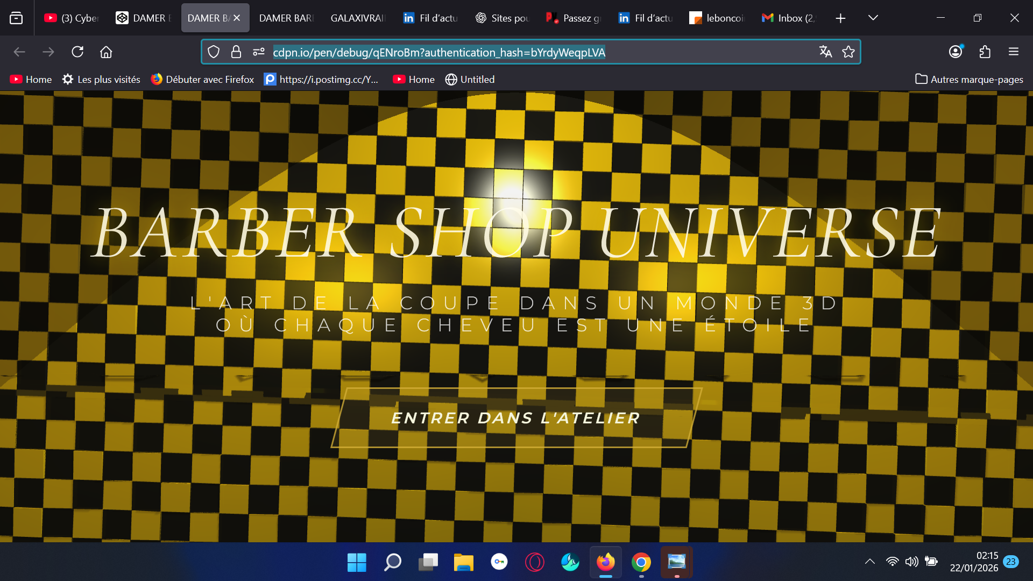Viewport: 1033px width, 581px height.
Task: Show site security padlock info
Action: (236, 52)
